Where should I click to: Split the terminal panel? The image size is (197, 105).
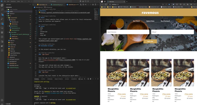coord(88,79)
